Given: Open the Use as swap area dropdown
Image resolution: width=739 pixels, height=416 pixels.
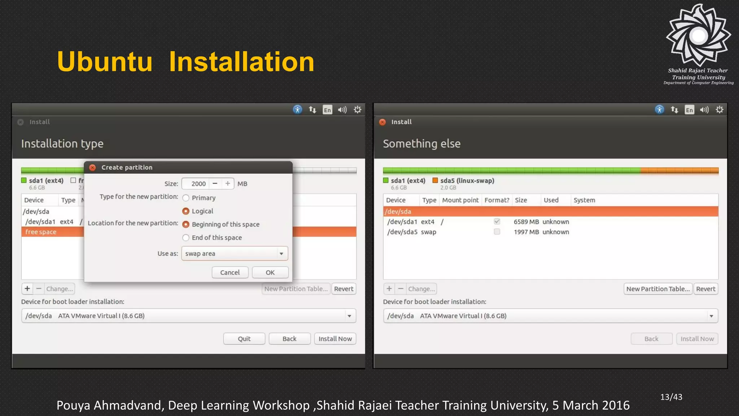Looking at the screenshot, I should (x=235, y=253).
